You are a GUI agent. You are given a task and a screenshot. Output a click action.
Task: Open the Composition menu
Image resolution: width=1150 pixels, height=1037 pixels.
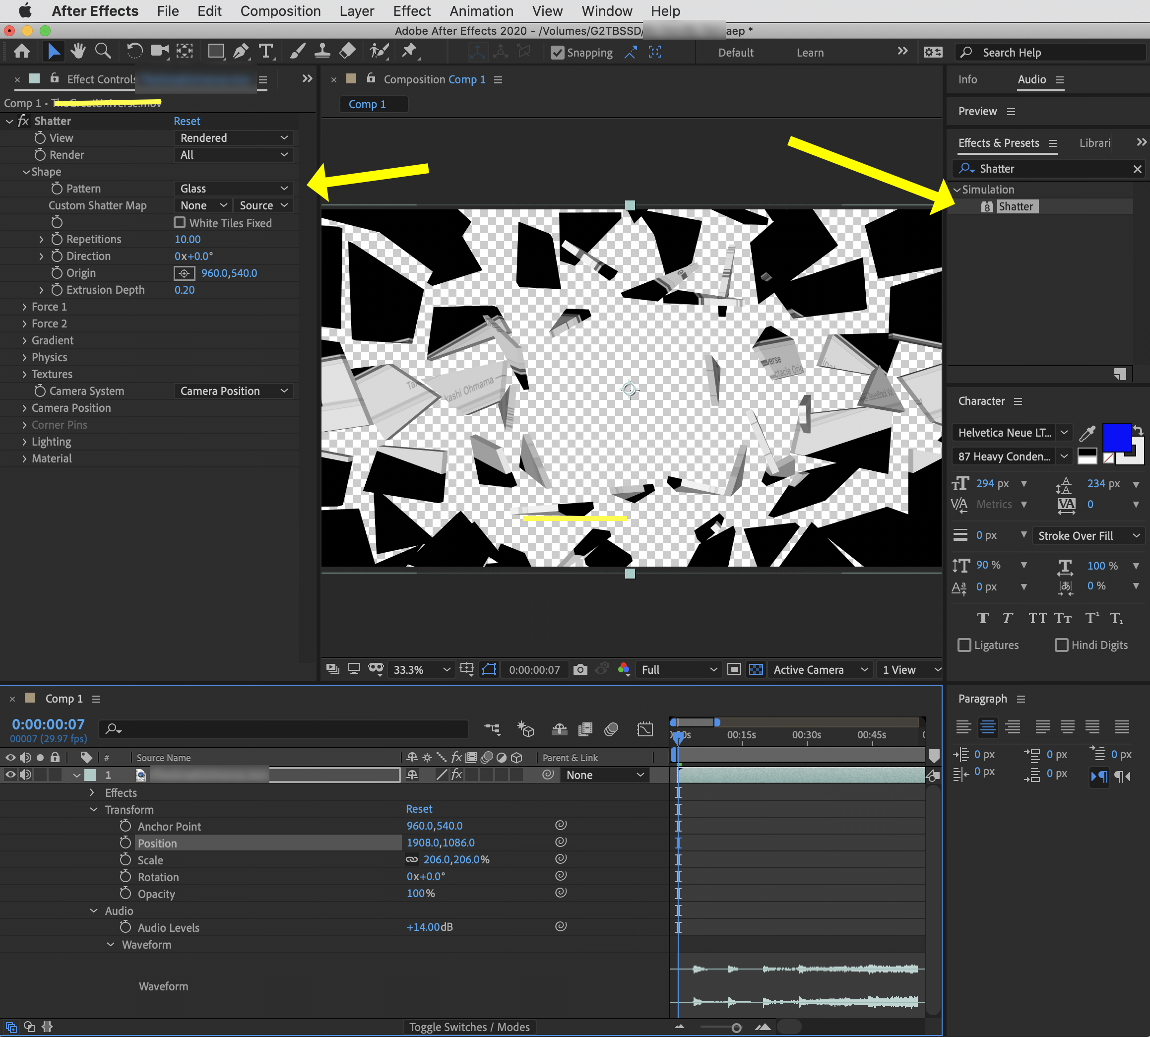point(280,10)
